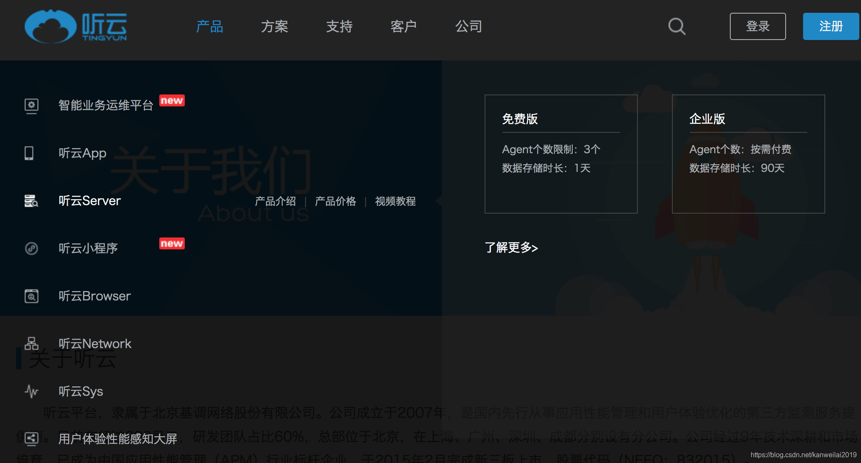Select 听云Sys product entry
The height and width of the screenshot is (463, 861).
80,392
